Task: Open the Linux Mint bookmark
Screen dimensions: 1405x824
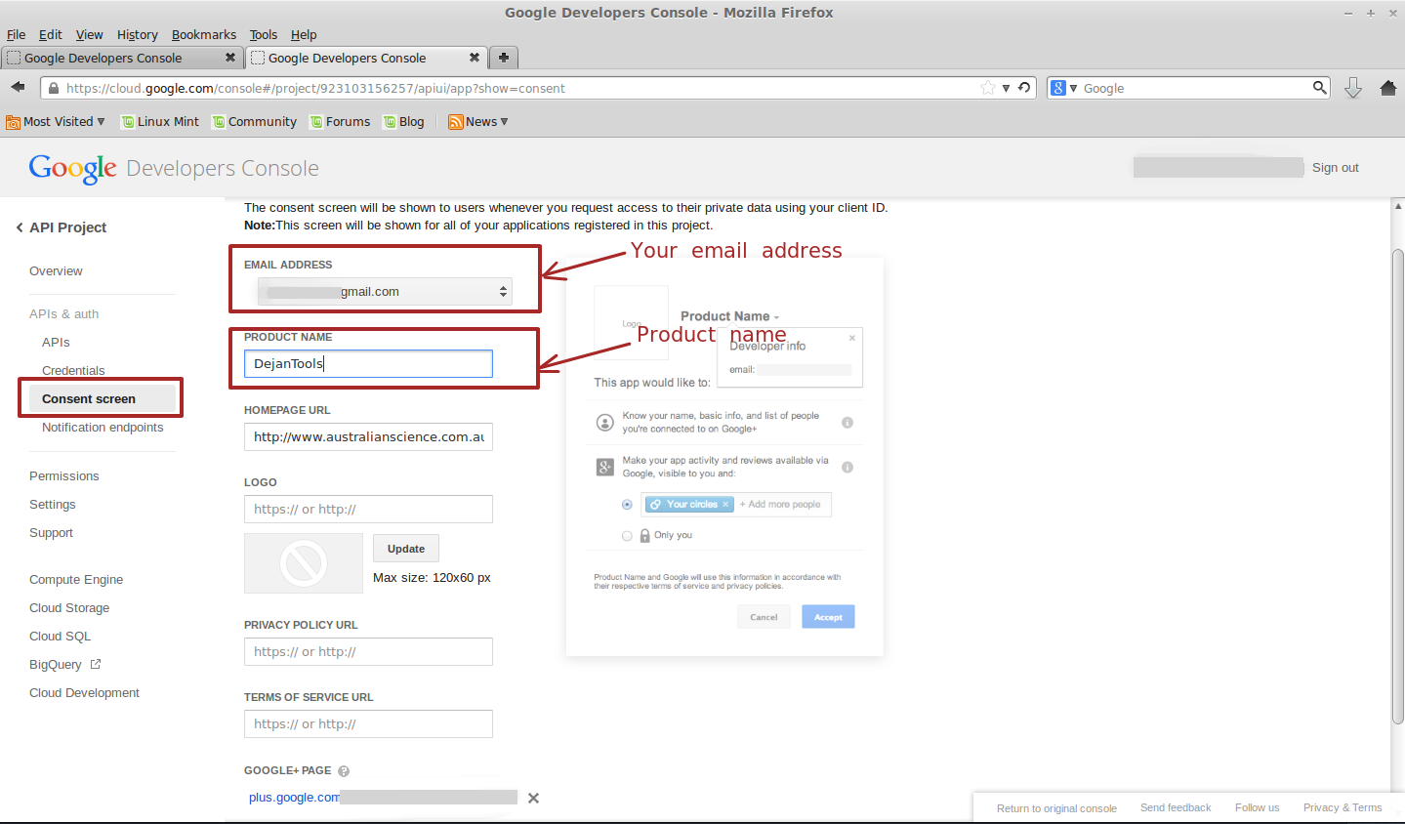Action: click(x=160, y=122)
